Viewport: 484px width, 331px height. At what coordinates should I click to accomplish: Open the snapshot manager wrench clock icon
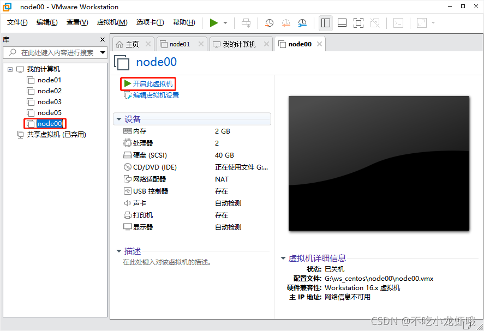(x=302, y=23)
